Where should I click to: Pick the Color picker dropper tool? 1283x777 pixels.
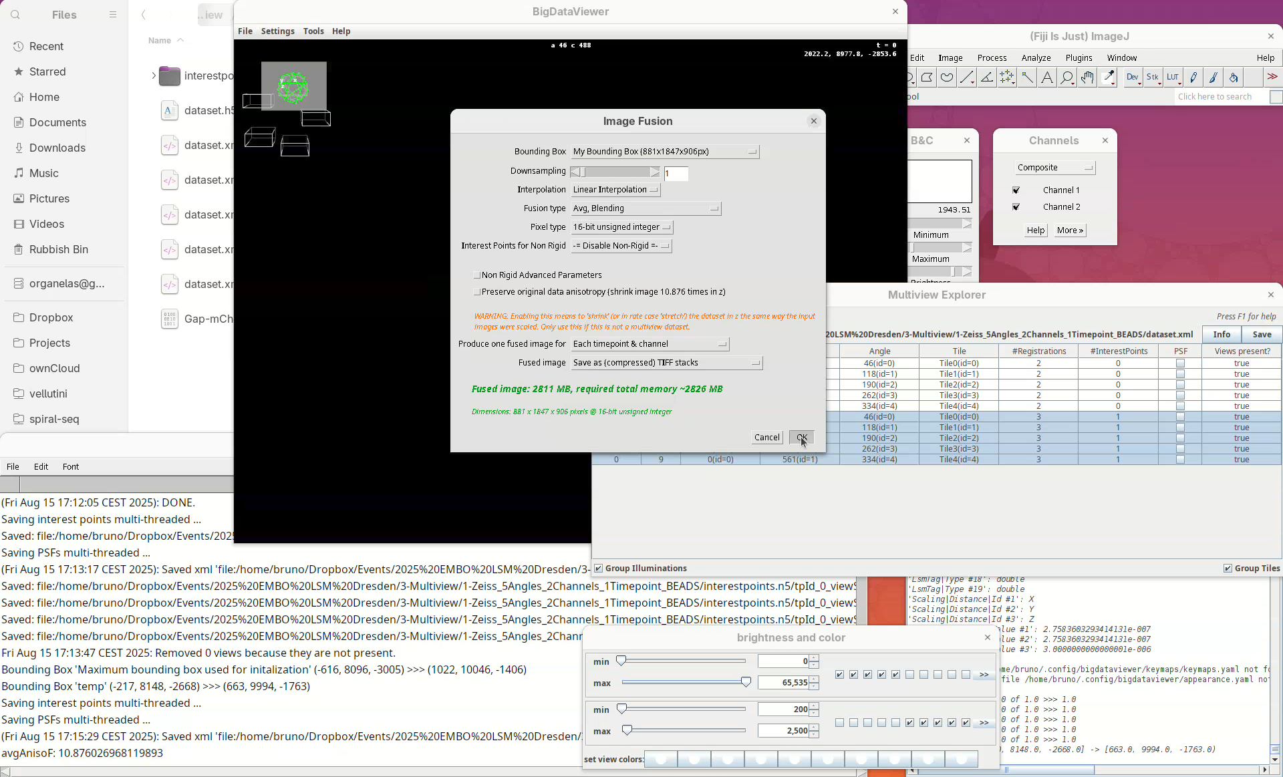point(1109,77)
